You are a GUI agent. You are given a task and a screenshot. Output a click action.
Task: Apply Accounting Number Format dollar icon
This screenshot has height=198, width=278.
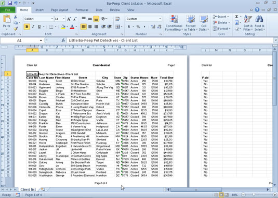[x=129, y=27]
